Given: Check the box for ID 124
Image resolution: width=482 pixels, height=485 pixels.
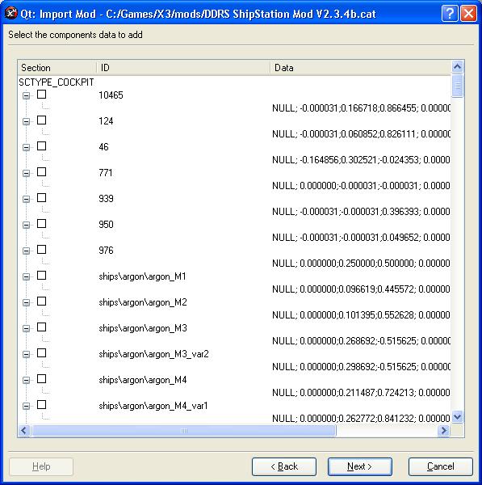Looking at the screenshot, I should (x=41, y=120).
